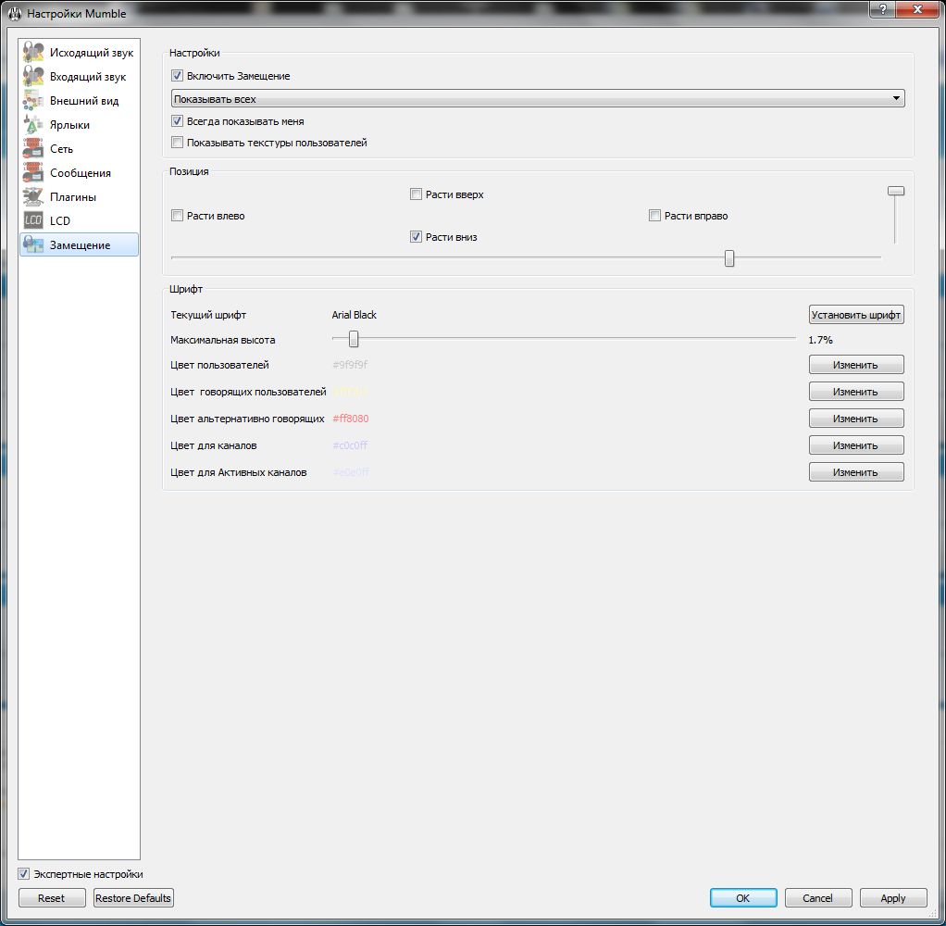Expand the Показывать всех dropdown
The height and width of the screenshot is (926, 946).
[x=537, y=98]
